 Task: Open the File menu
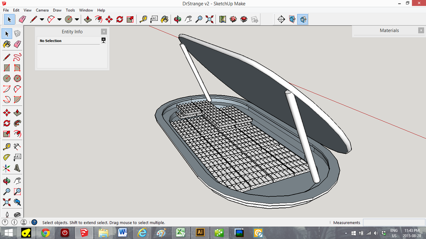6,10
